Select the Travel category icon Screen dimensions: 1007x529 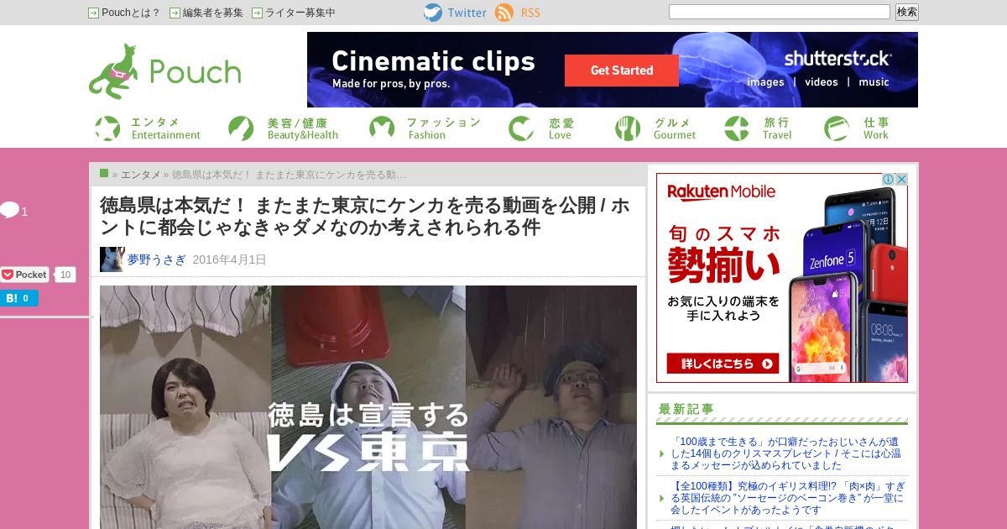tap(737, 128)
